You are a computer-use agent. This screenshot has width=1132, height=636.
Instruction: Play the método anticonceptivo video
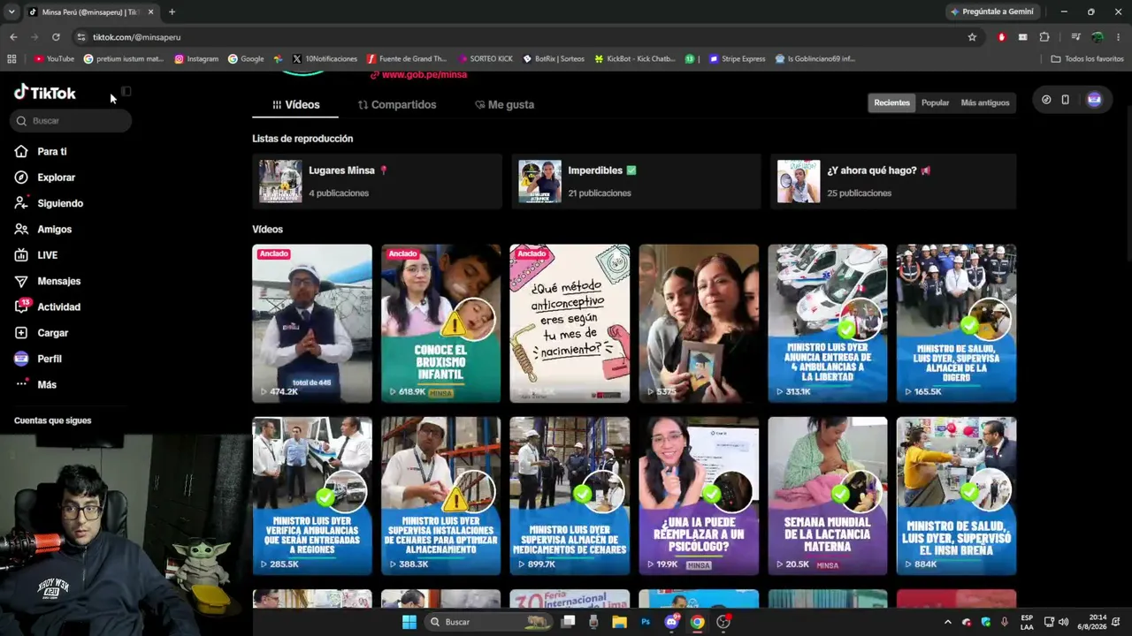pos(570,323)
